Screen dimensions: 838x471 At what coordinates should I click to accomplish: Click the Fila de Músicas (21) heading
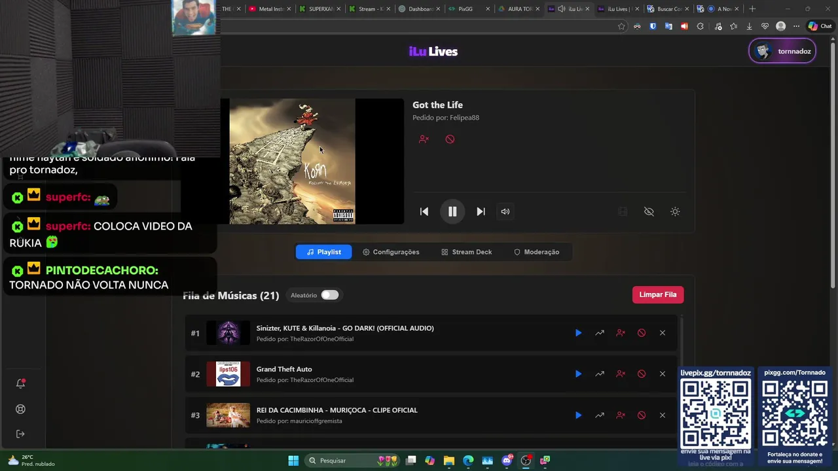point(231,296)
